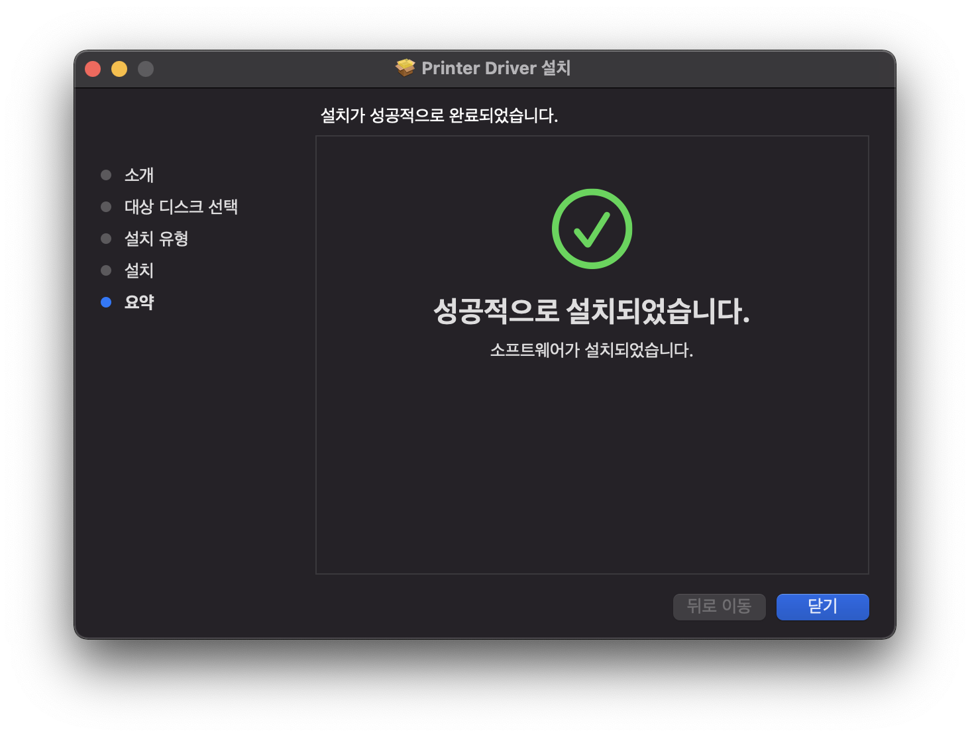
Task: Click the 뒤로 이동 button
Action: (719, 606)
